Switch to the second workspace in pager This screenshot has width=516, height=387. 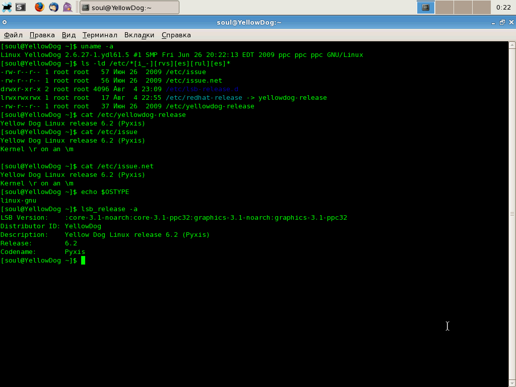click(x=444, y=7)
